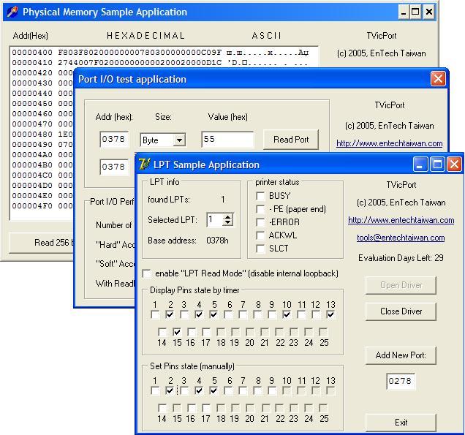Click the Close Driver button
The height and width of the screenshot is (435, 465).
point(401,311)
